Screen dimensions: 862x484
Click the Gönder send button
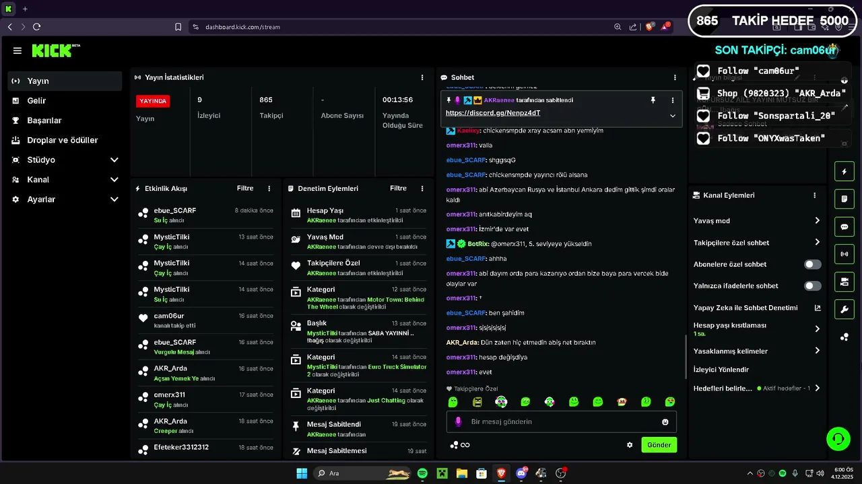point(659,445)
